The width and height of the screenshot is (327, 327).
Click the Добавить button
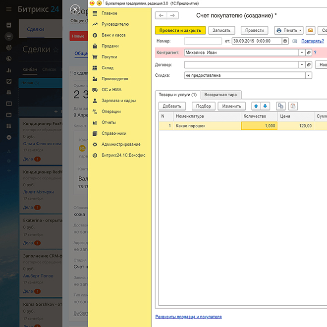coord(172,106)
